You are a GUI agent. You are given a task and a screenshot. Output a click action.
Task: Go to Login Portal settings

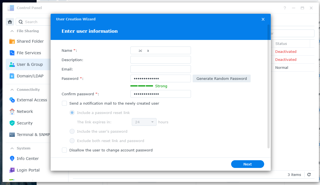28,170
